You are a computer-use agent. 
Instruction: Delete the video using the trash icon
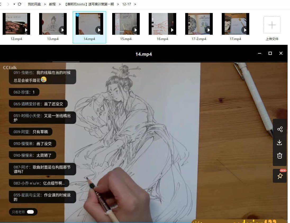pyautogui.click(x=280, y=156)
